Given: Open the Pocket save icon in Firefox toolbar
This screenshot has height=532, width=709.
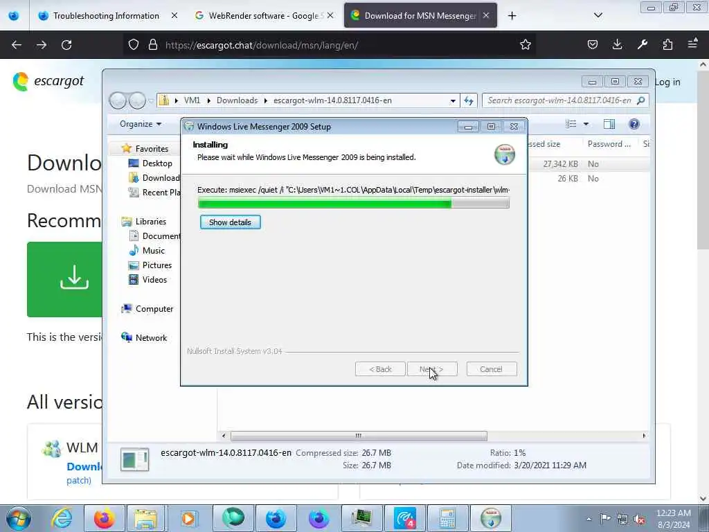Looking at the screenshot, I should (593, 44).
